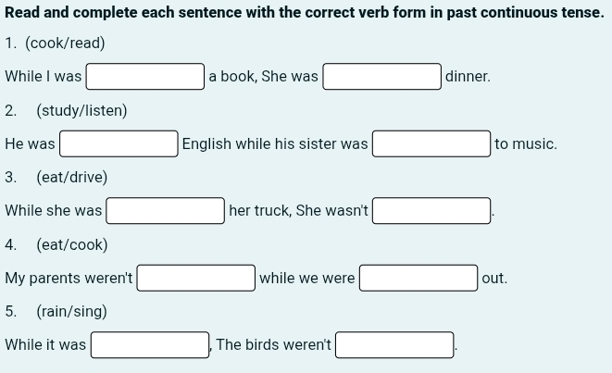Click the blank before "dinner"
612x373 pixels.
pos(381,77)
